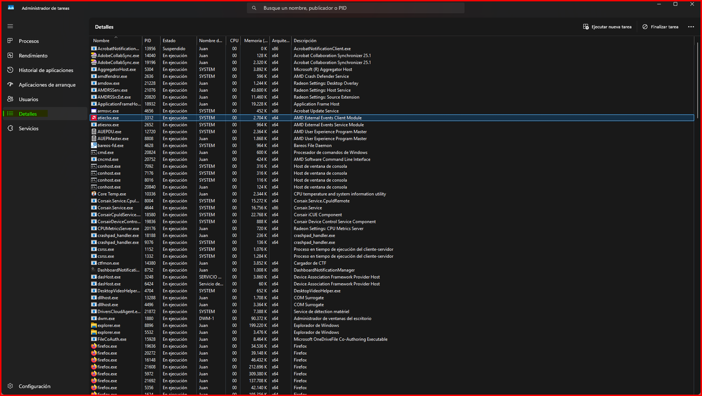Click the 'Microsoft (R) Aggregator Host' description
702x396 pixels.
point(322,70)
